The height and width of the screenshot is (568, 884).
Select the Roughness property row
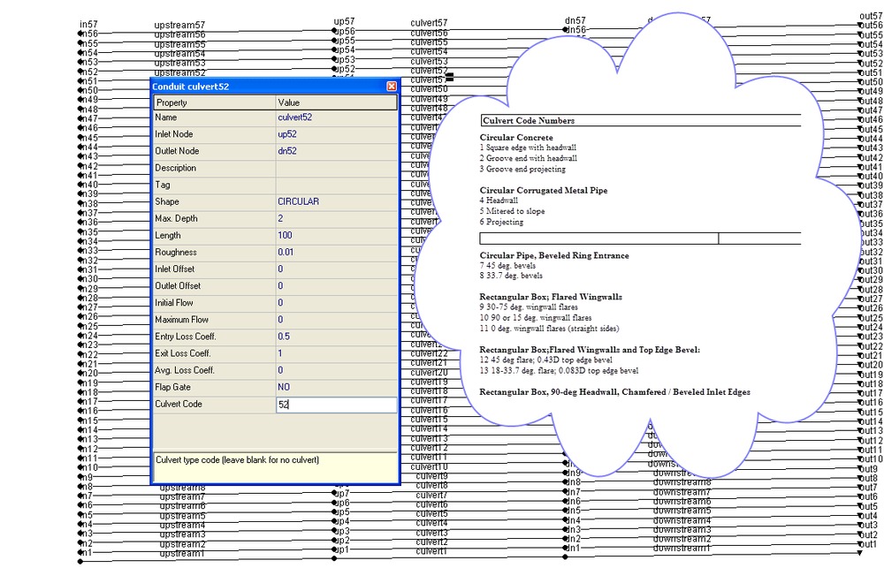(x=203, y=252)
